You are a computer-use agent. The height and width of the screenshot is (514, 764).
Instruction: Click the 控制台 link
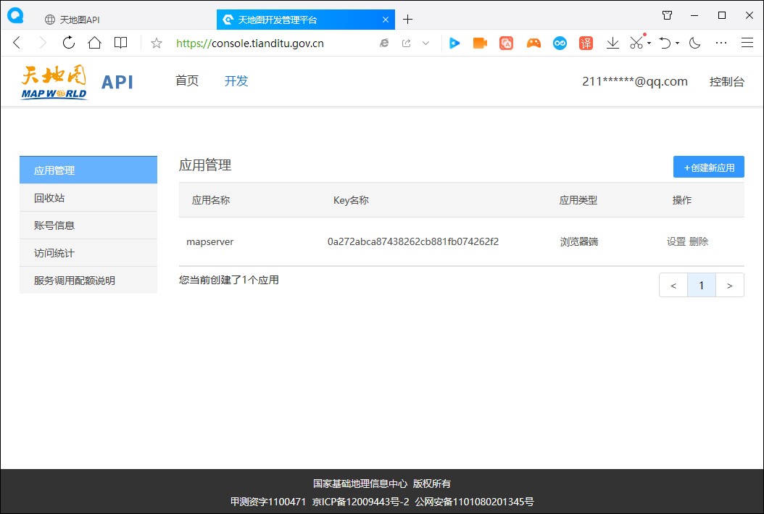[727, 82]
